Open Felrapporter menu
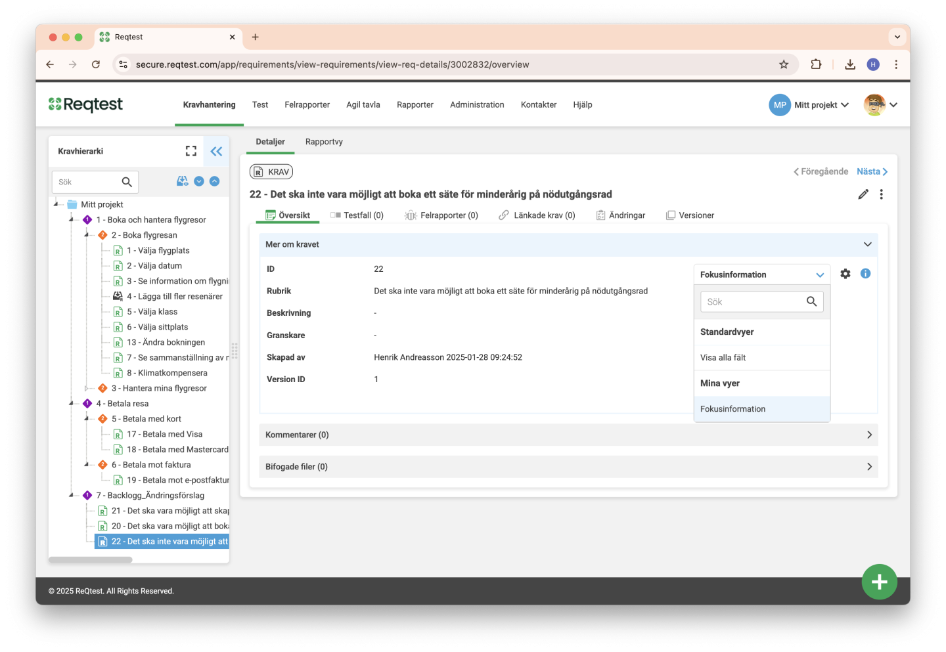The height and width of the screenshot is (652, 946). [307, 105]
